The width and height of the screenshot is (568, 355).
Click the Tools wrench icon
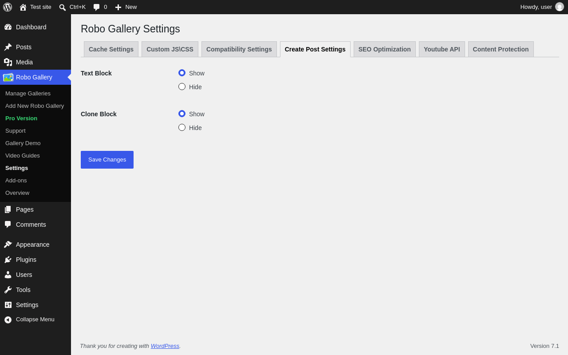point(8,290)
